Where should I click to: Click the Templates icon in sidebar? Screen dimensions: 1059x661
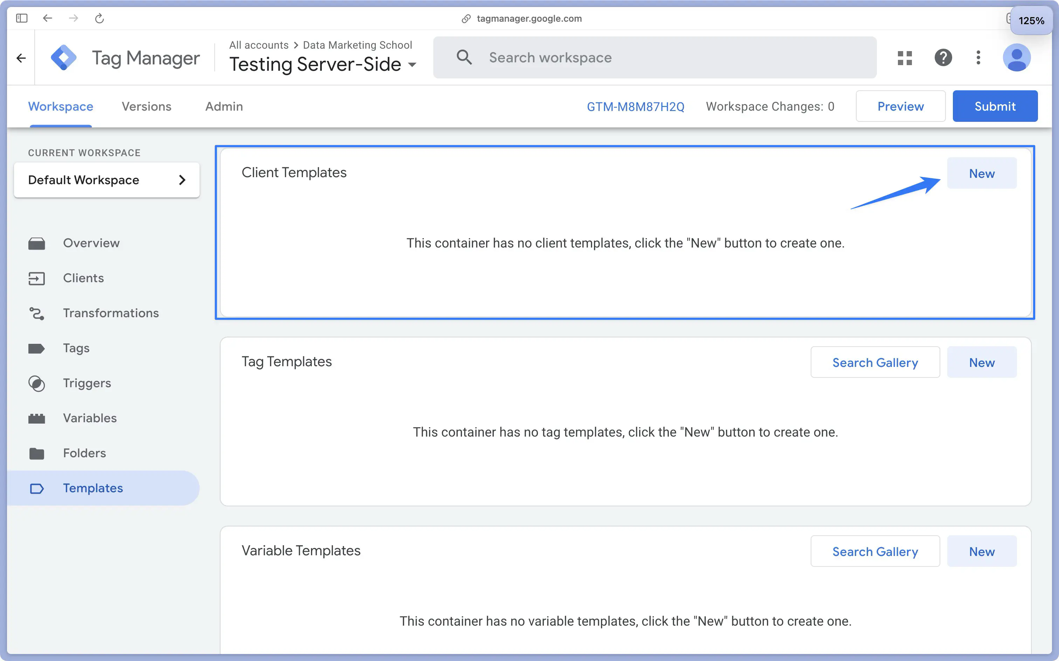36,487
